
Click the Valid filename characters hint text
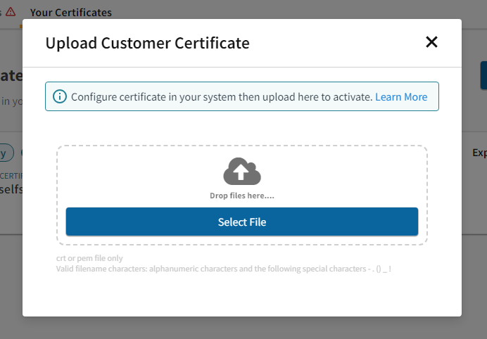223,269
